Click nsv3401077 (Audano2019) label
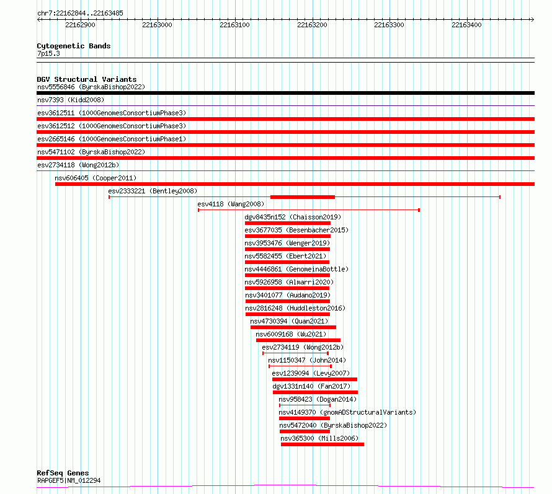The width and height of the screenshot is (552, 494). [x=288, y=295]
